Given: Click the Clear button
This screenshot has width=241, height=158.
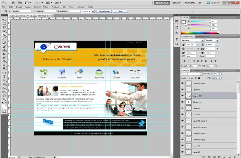Looking at the screenshot, I should click(120, 11).
